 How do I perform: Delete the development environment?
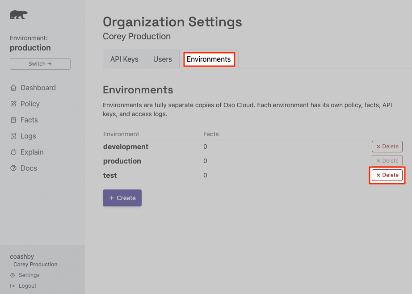tap(387, 147)
